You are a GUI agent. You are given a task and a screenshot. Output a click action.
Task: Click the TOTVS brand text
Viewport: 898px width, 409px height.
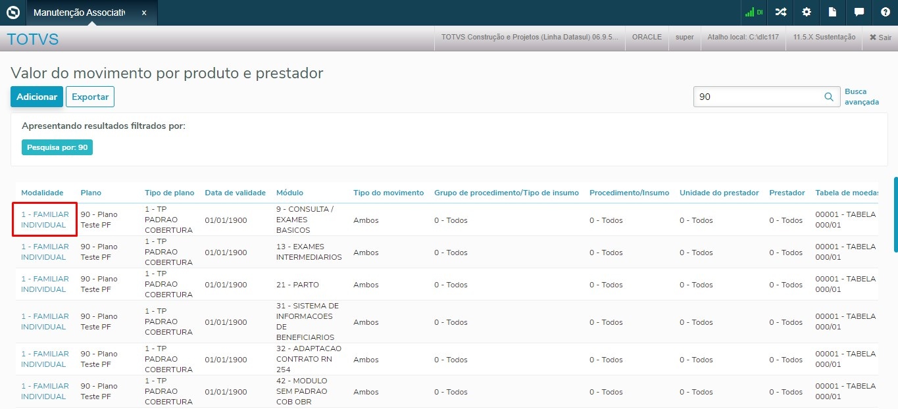[x=33, y=39]
